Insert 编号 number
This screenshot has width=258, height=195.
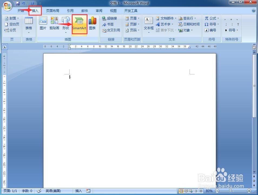point(210,30)
